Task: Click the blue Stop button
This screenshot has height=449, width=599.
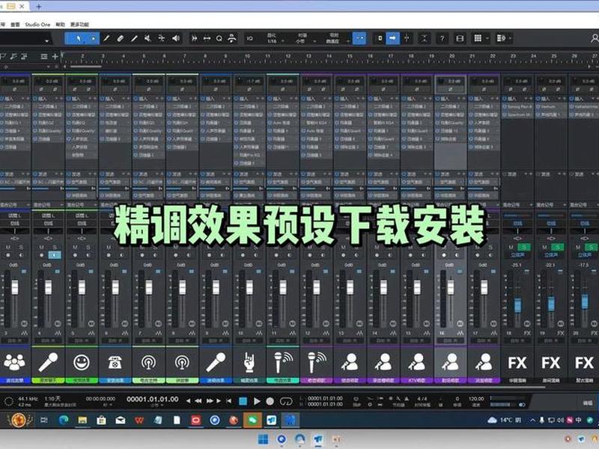Action: click(243, 401)
